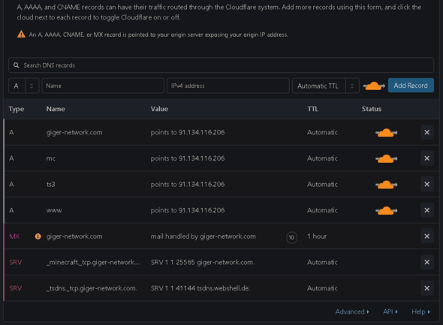Viewport: 443px width, 325px height.
Task: Toggle Cloudflare proxy cloud for giger-network.com A record
Action: 386,132
